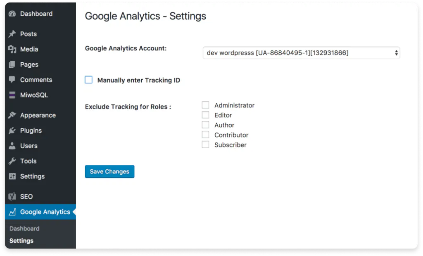Click the Posts pushpin icon
423x256 pixels.
click(x=12, y=34)
